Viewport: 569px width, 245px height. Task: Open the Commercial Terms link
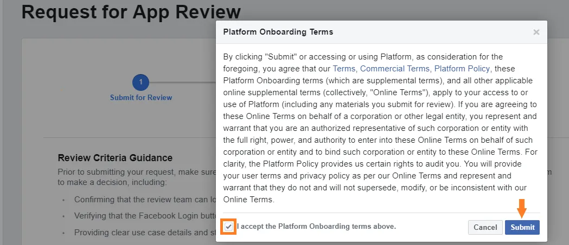click(x=395, y=68)
